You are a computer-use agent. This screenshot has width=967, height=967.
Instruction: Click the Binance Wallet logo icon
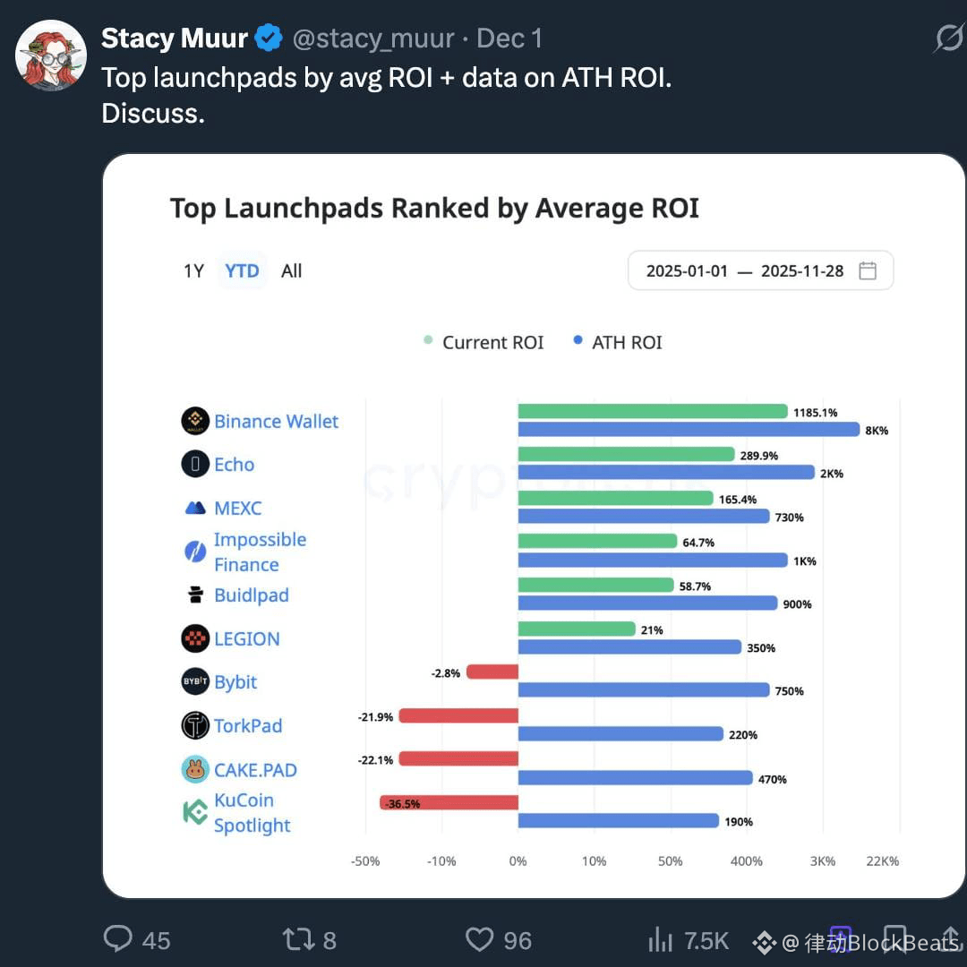pyautogui.click(x=195, y=421)
